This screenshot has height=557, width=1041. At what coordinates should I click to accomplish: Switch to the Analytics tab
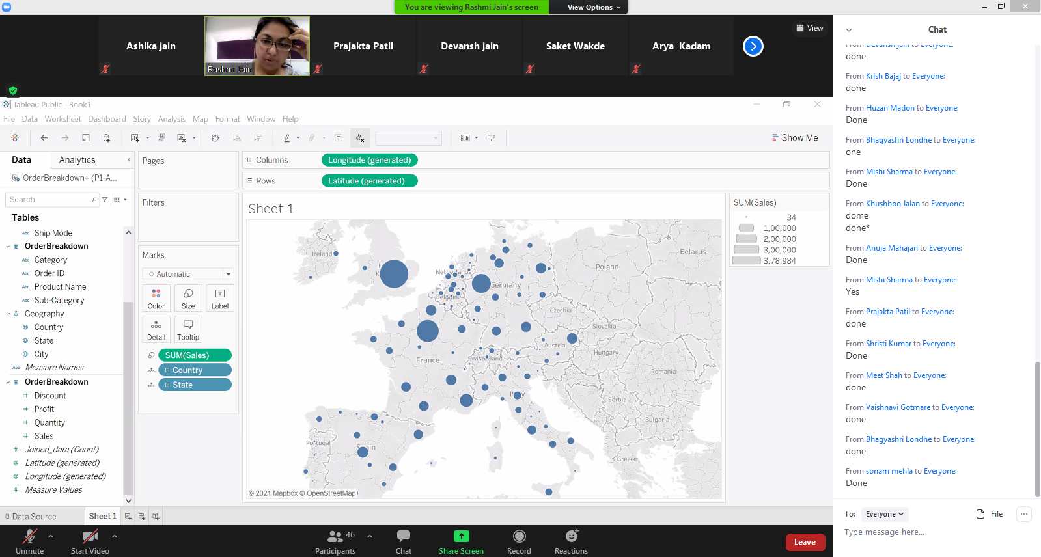77,160
